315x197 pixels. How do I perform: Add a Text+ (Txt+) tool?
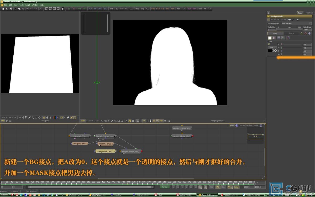(x=84, y=9)
